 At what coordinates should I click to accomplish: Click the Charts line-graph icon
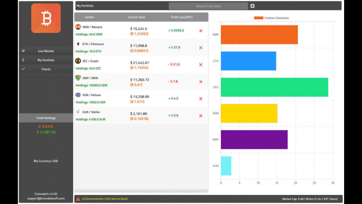click(x=23, y=69)
